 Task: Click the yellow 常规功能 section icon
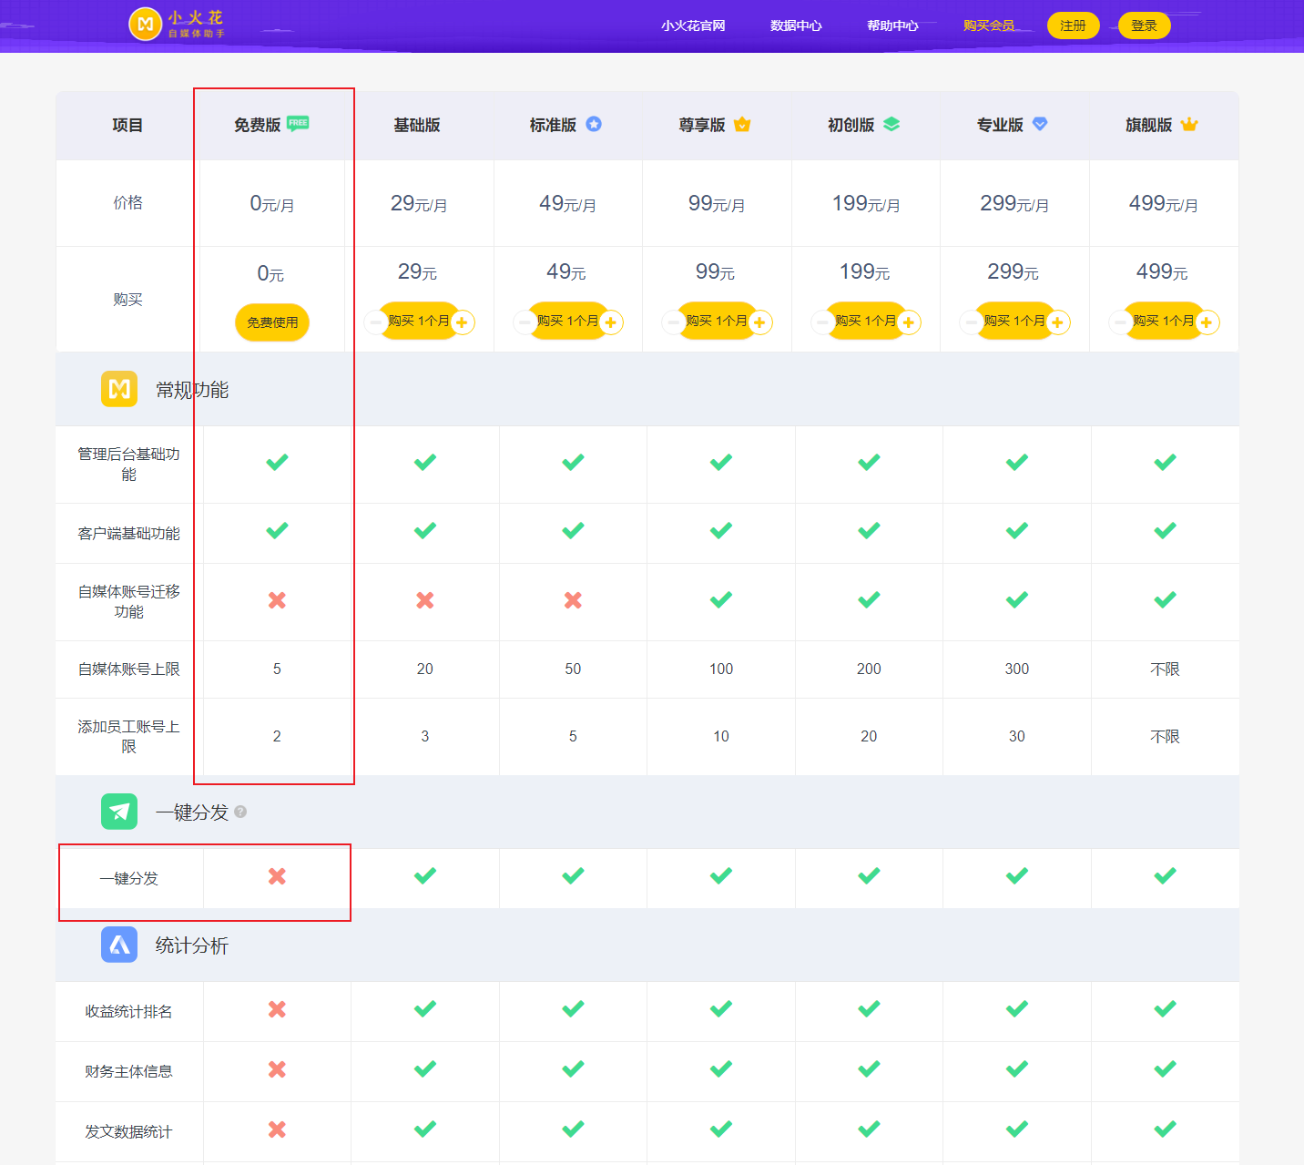point(119,390)
